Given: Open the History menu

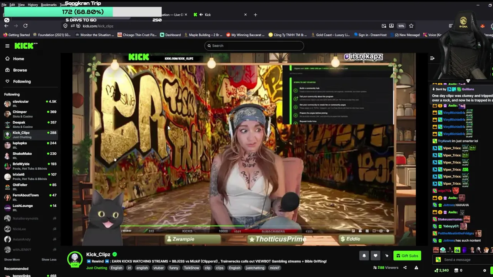Looking at the screenshot, I should click(33, 5).
